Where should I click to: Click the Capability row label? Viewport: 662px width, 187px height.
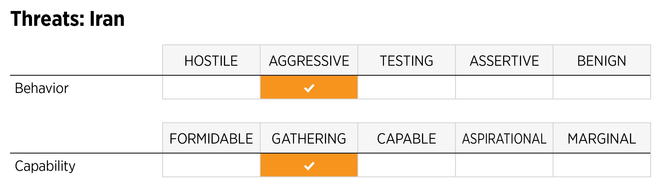tap(45, 166)
